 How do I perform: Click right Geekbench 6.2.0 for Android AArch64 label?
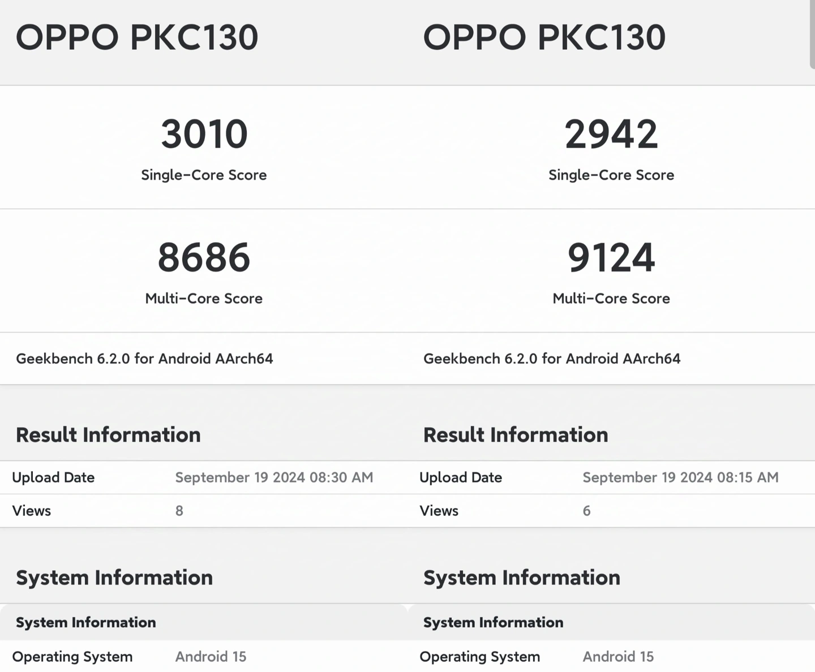[552, 359]
